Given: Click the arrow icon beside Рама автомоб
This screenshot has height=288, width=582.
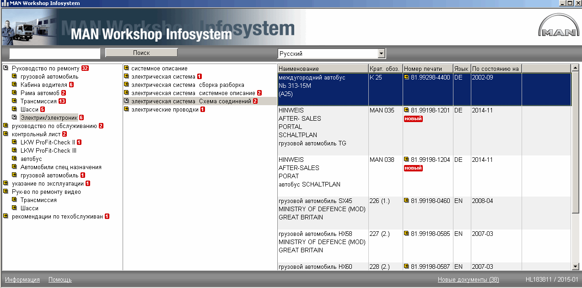Looking at the screenshot, I should click(14, 93).
